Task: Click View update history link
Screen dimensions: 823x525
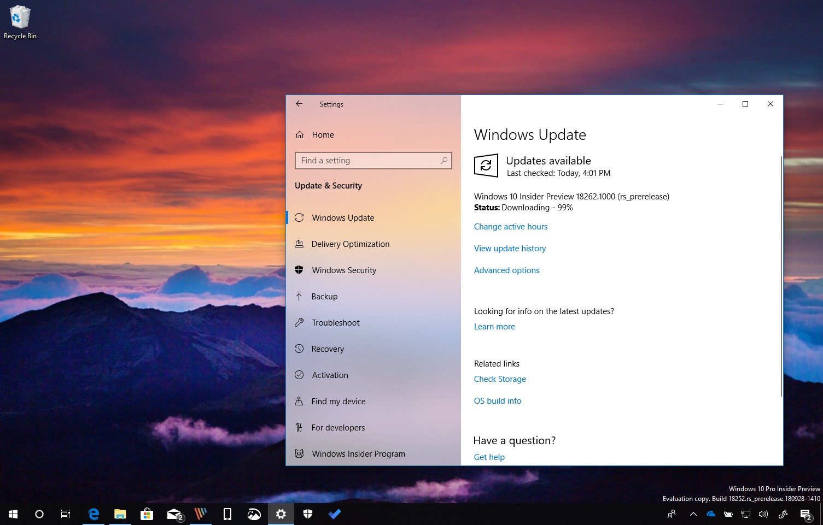Action: [510, 249]
